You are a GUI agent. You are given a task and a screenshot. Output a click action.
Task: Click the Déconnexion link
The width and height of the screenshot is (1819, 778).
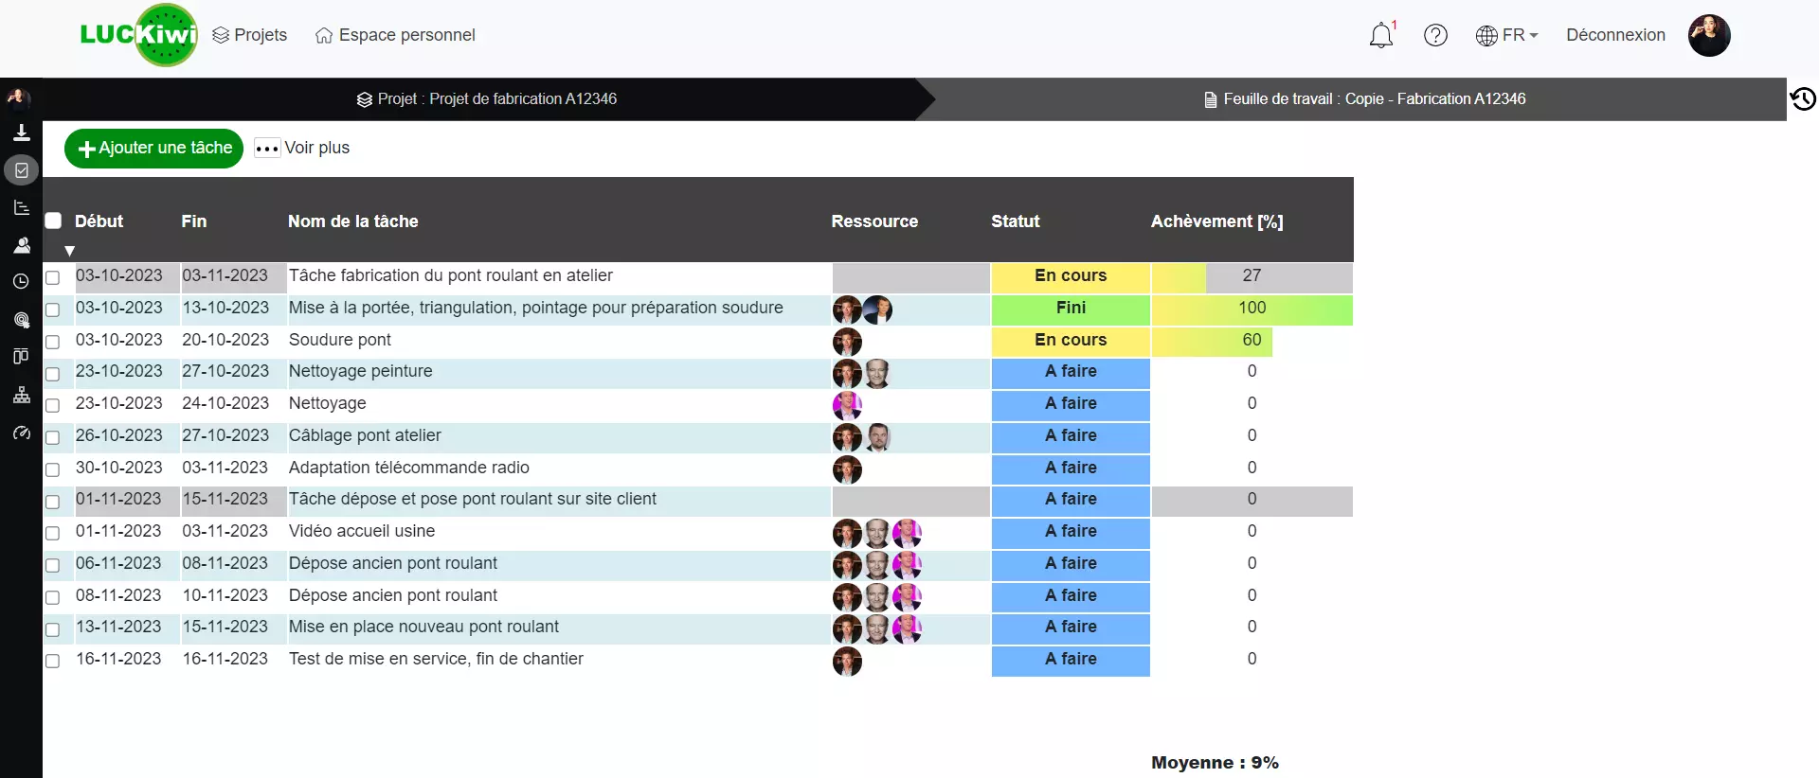click(x=1615, y=35)
